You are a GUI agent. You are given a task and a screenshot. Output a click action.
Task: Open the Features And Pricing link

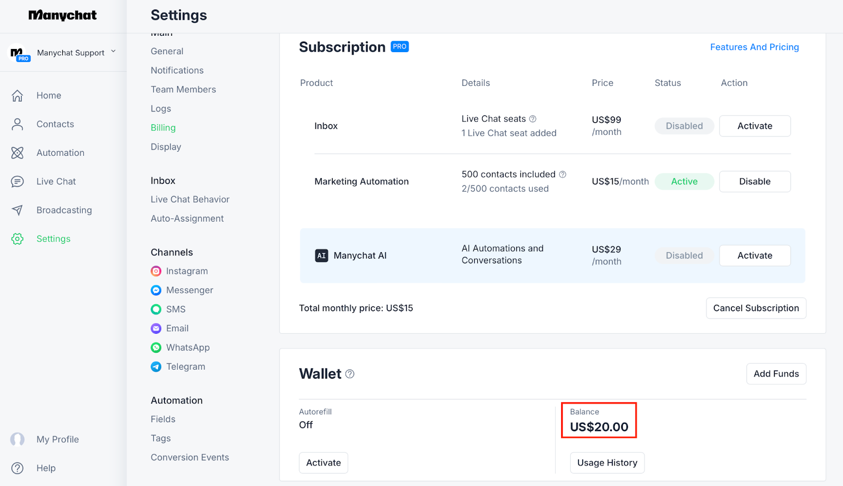754,47
